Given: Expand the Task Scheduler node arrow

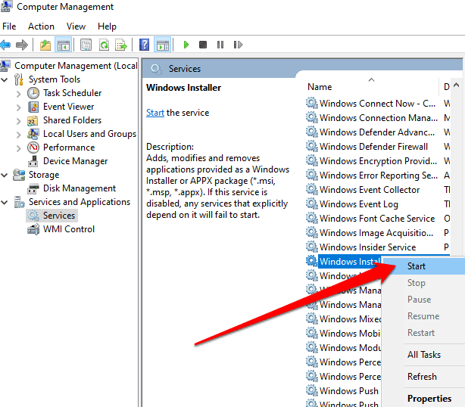Looking at the screenshot, I should (19, 93).
